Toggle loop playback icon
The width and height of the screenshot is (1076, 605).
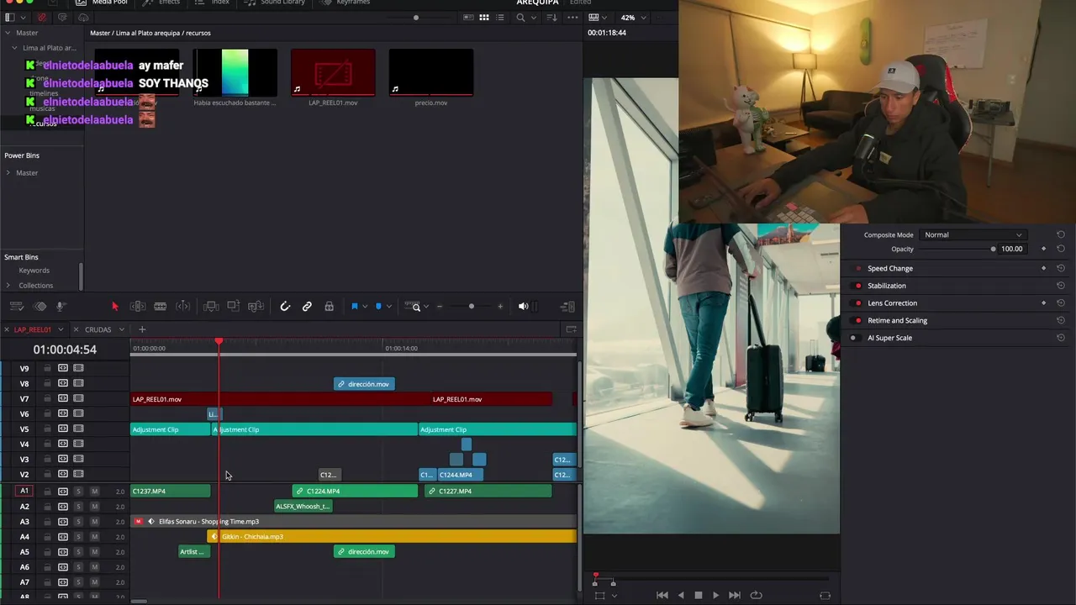(x=756, y=595)
